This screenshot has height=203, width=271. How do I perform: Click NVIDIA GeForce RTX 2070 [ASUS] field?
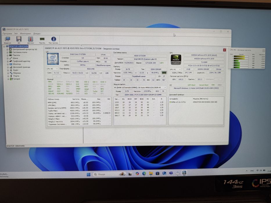(204, 55)
